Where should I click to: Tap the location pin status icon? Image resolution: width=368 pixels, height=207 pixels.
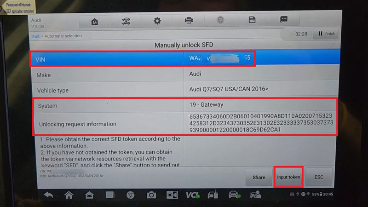click(298, 194)
